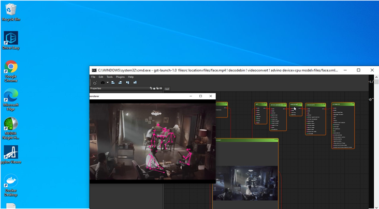The width and height of the screenshot is (379, 209).
Task: Select the pylon Viewer desktop icon
Action: click(11, 155)
